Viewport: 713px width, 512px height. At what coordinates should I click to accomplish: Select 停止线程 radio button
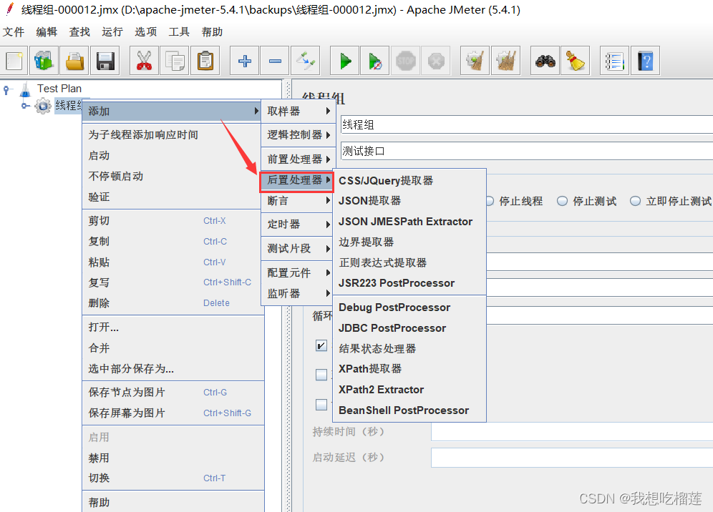490,201
